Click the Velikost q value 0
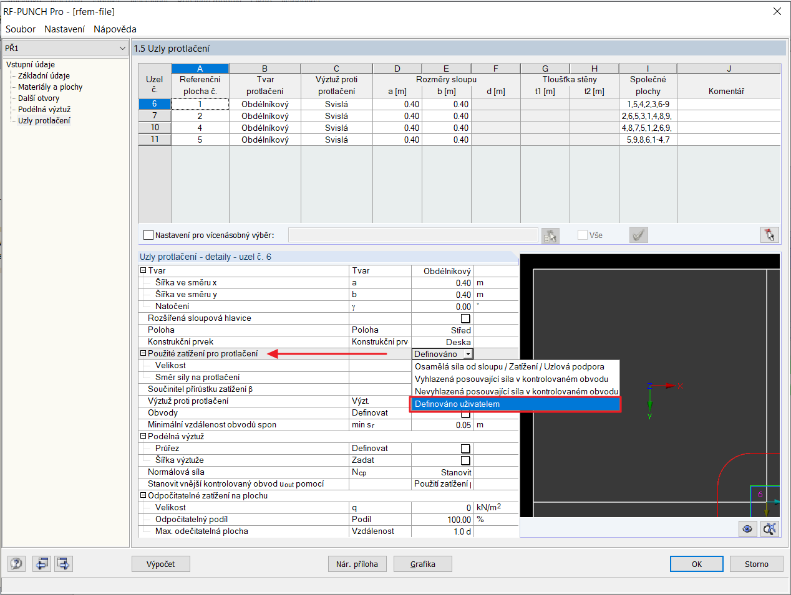This screenshot has height=595, width=791. point(442,508)
